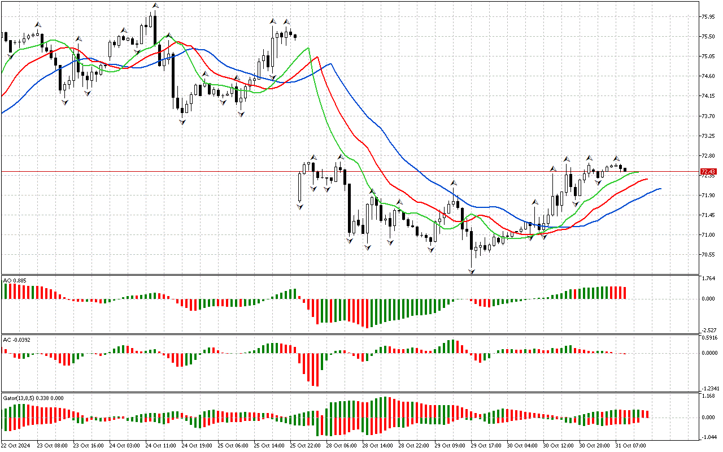Click the 74.60 price axis label
This screenshot has height=452, width=723.
tap(708, 76)
